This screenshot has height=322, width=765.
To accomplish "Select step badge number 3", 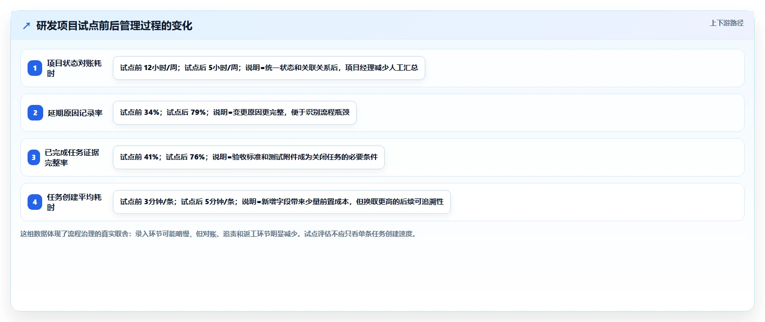I will (34, 157).
